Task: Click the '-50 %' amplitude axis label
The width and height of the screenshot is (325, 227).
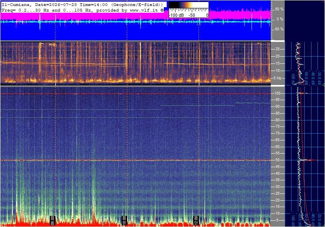Action: click(x=279, y=29)
